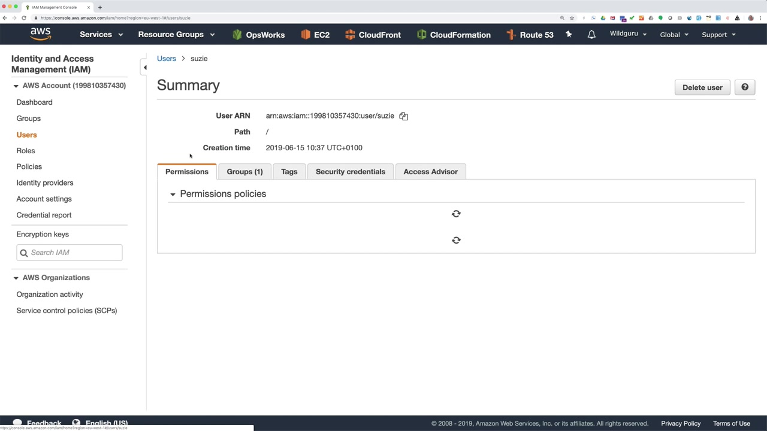Select the IAM Management Console browser tab

click(57, 7)
